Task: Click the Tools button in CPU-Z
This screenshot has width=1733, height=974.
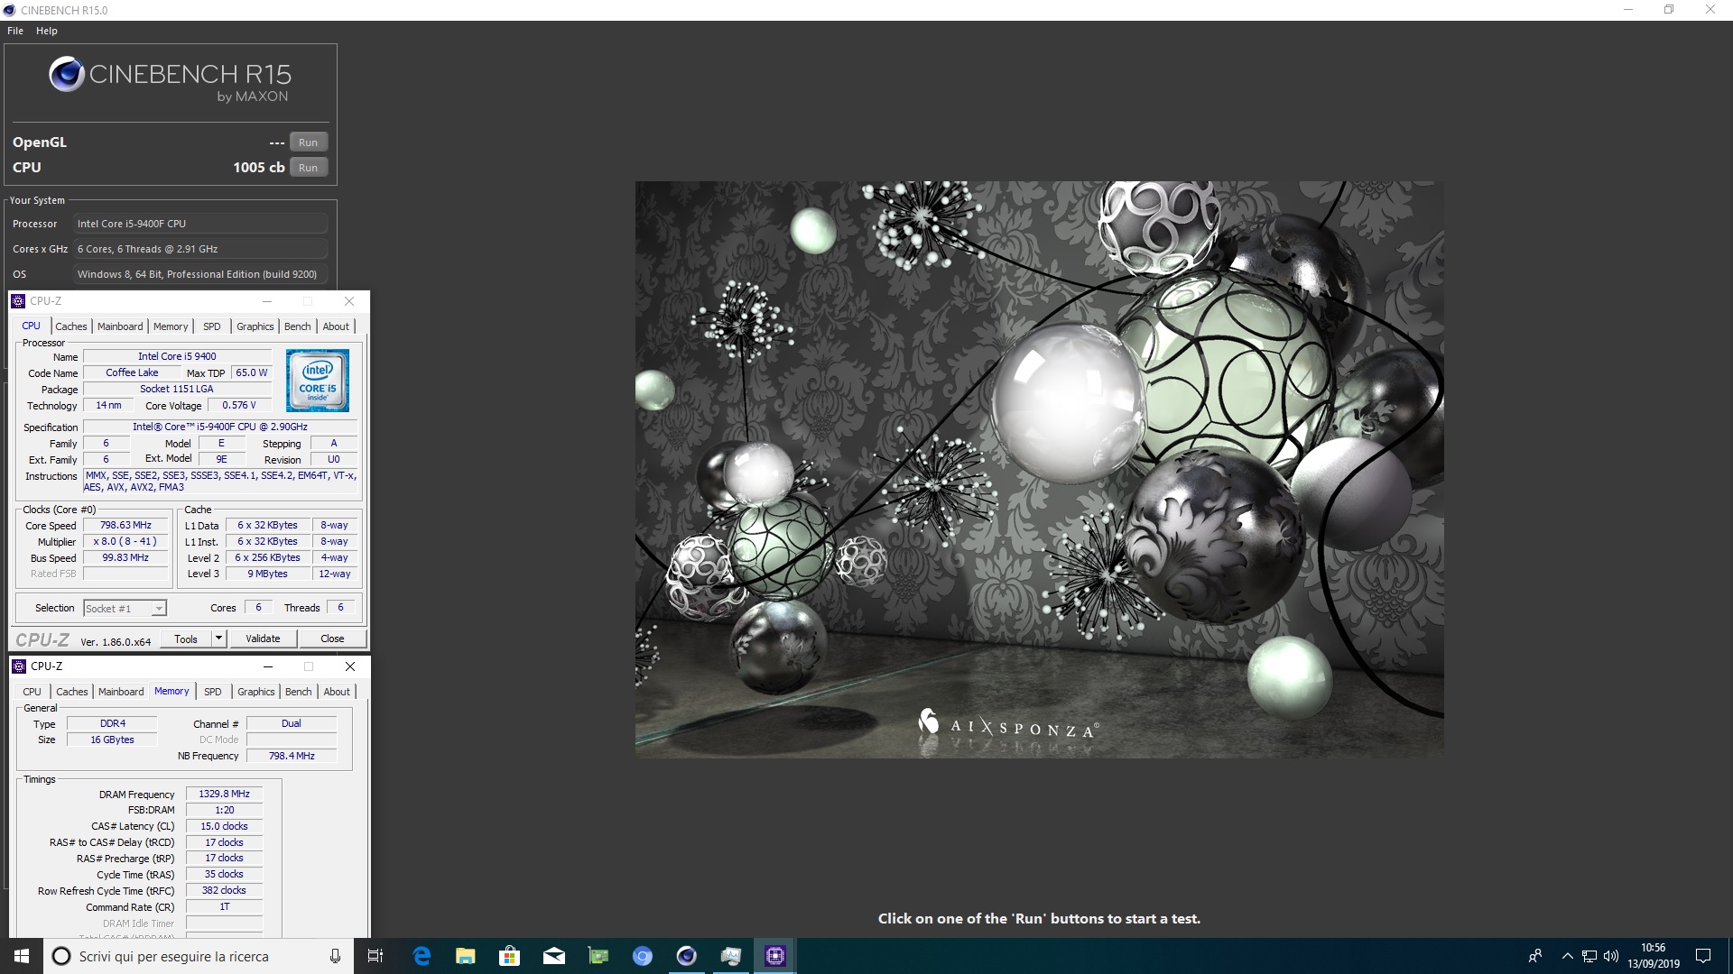Action: click(x=186, y=639)
